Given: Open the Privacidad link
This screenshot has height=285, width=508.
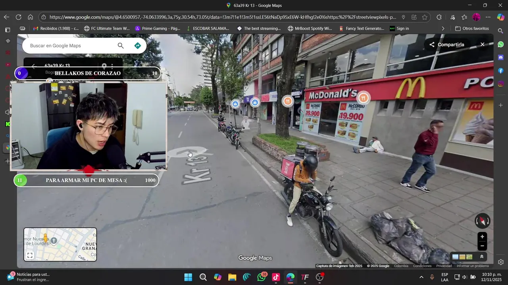Looking at the screenshot, I should 444,266.
